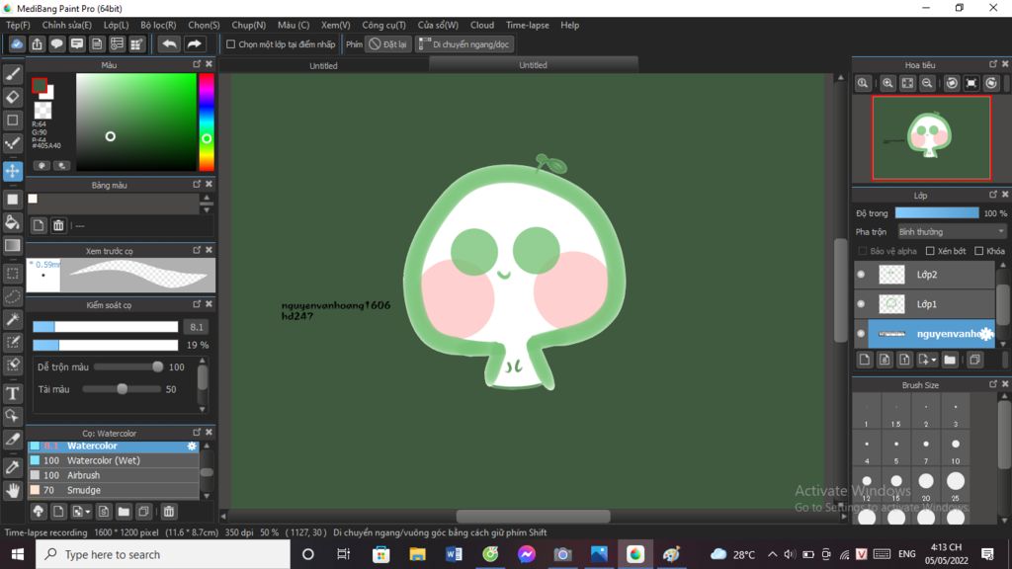Screen dimensions: 1012x569
Task: Add a brush group folder
Action: (x=124, y=512)
